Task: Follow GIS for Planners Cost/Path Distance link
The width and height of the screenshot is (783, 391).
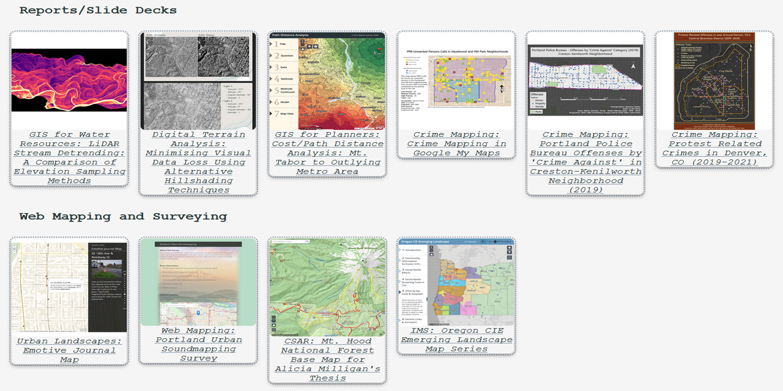Action: (x=327, y=153)
